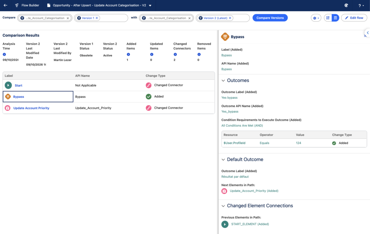
Task: Click the Obsolete status value
Action: pyautogui.click(x=86, y=56)
